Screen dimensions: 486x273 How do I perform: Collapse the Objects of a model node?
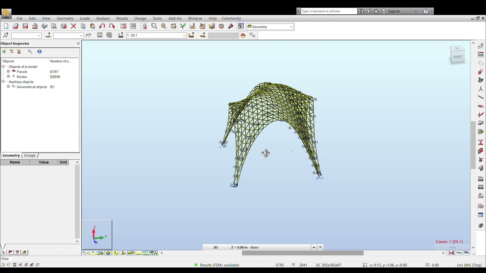3,67
